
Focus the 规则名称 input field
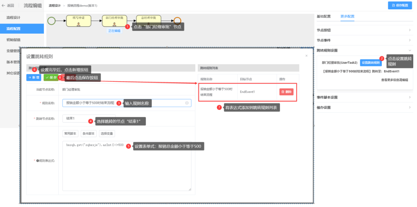point(127,103)
